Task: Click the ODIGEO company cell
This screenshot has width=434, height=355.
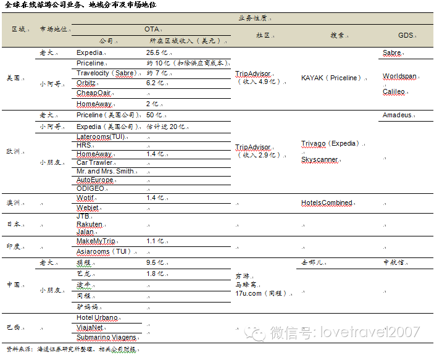Action: coord(91,188)
